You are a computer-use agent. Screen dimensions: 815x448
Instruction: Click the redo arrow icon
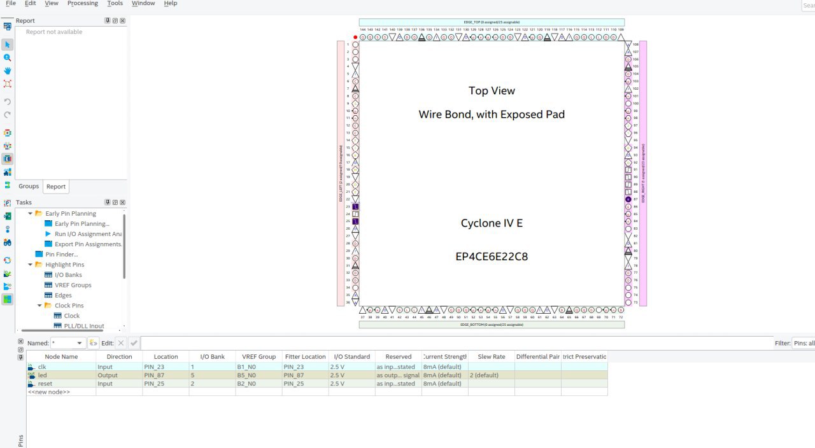tap(8, 115)
